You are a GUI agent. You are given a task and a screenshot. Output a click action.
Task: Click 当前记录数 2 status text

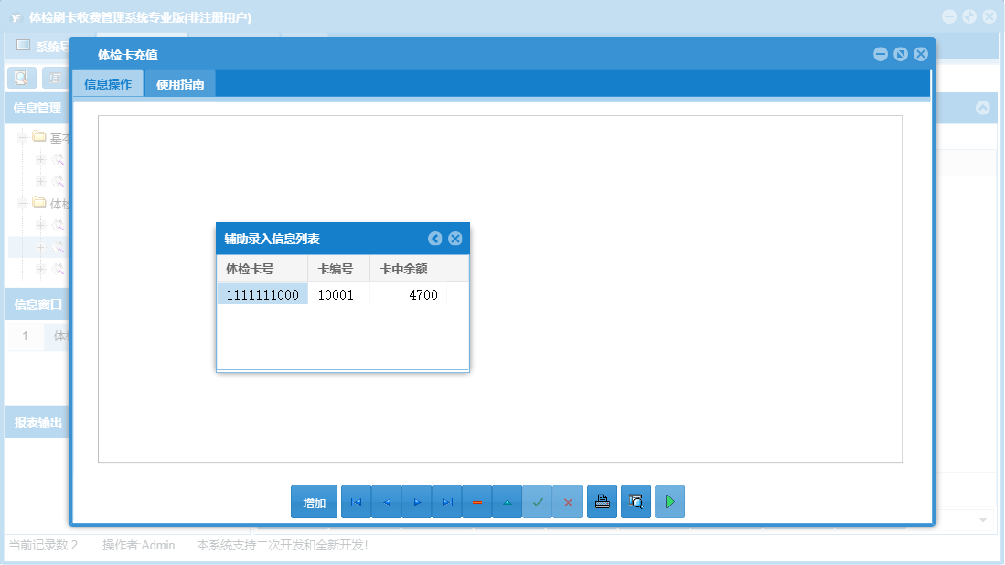point(43,545)
